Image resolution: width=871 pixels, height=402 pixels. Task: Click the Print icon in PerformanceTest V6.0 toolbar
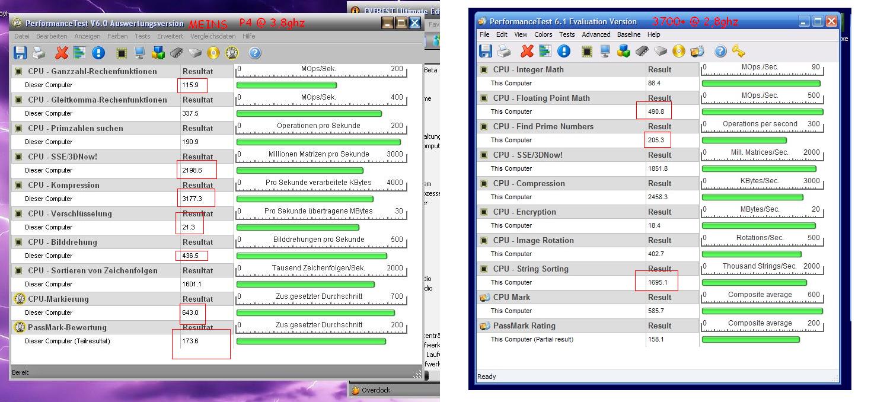(x=39, y=53)
